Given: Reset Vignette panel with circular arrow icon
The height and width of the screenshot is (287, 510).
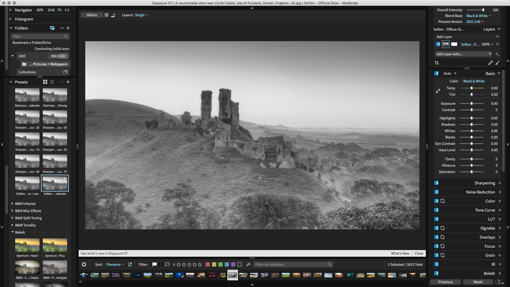Looking at the screenshot, I should [443, 228].
